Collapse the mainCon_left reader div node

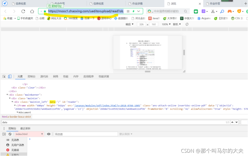pyautogui.click(x=12, y=102)
